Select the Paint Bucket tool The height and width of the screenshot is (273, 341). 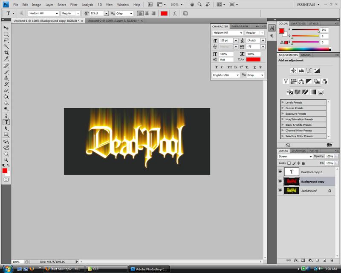tap(6, 96)
